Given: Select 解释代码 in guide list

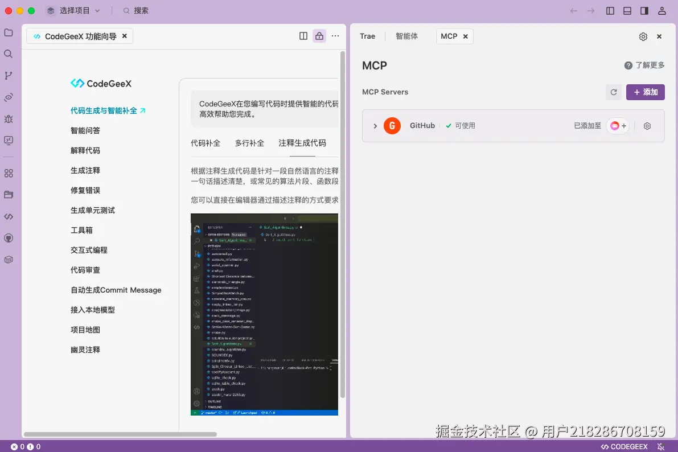Looking at the screenshot, I should (x=85, y=150).
